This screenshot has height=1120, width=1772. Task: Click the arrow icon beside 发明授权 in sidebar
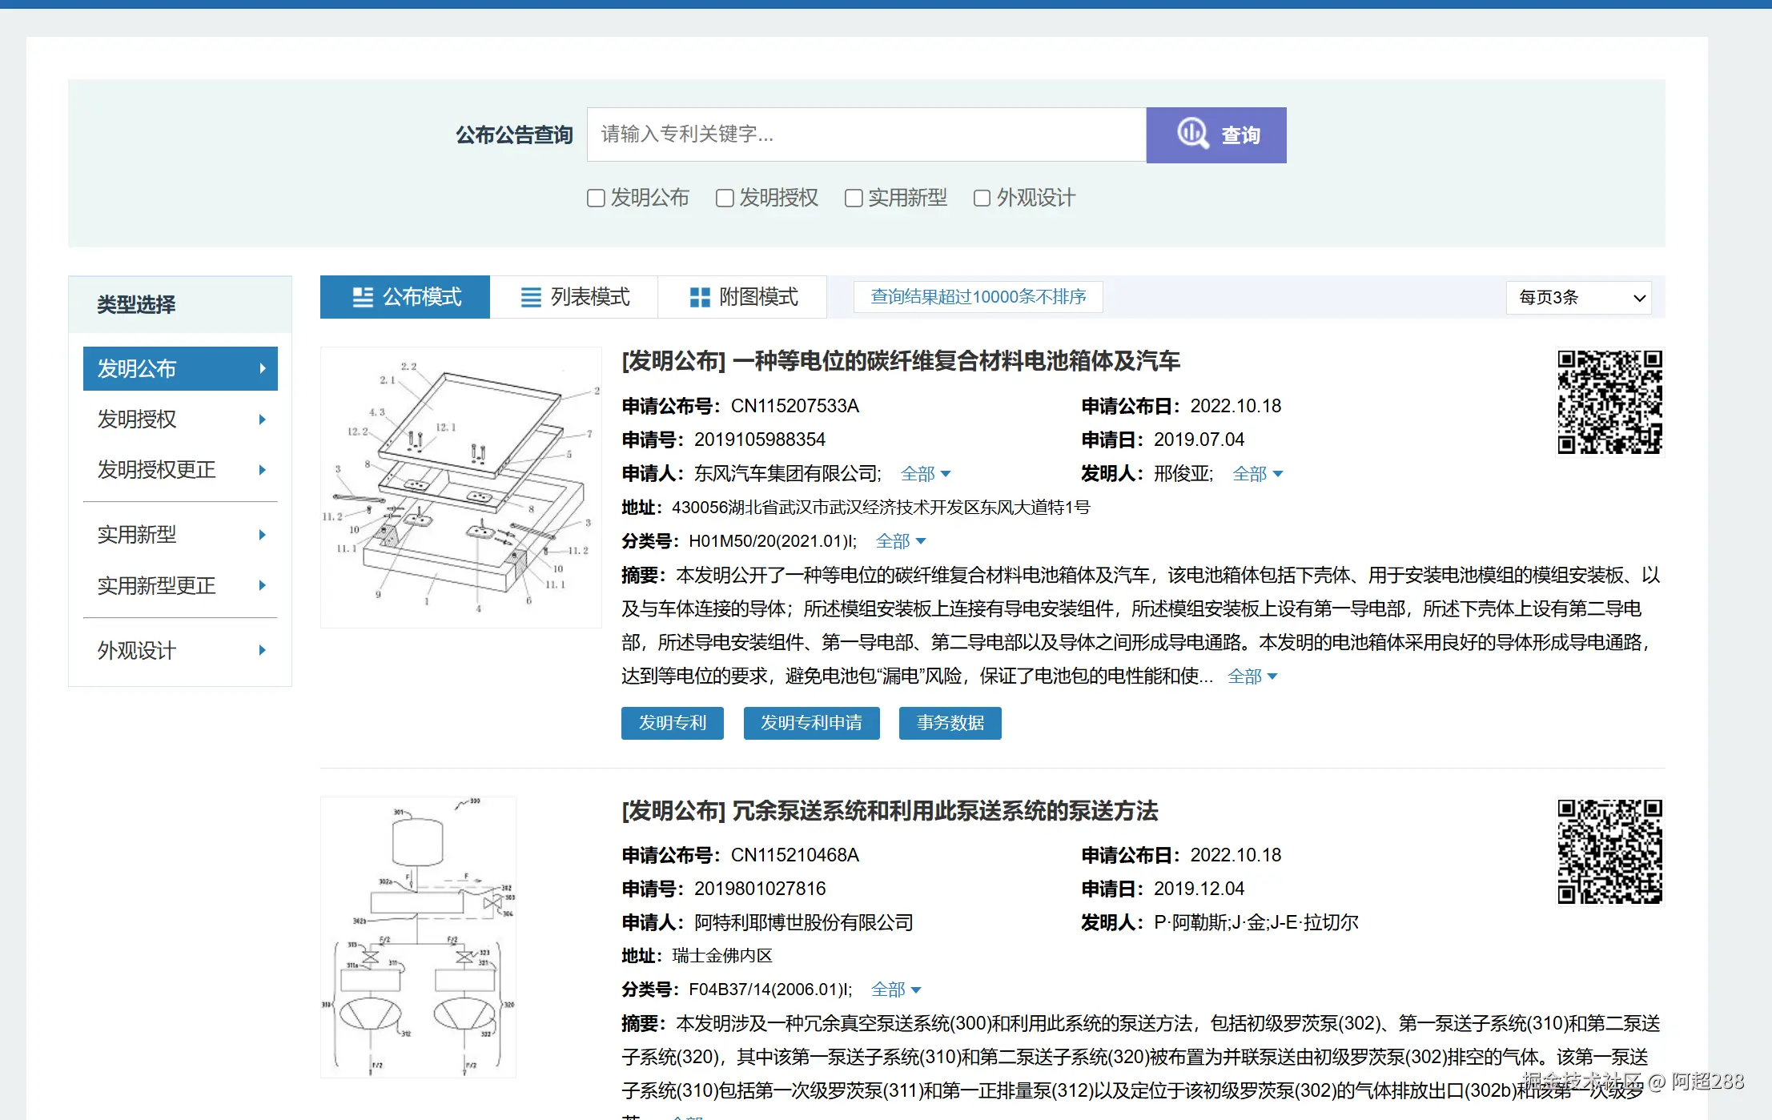[x=262, y=419]
